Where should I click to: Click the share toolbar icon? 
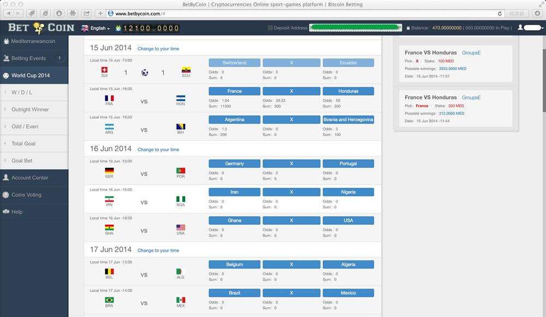86,14
